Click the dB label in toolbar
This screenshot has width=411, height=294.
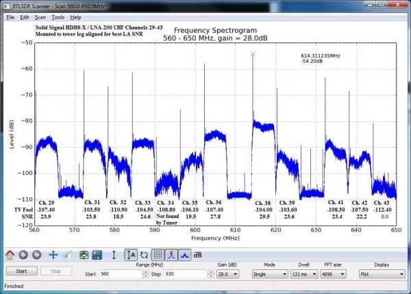(x=198, y=255)
